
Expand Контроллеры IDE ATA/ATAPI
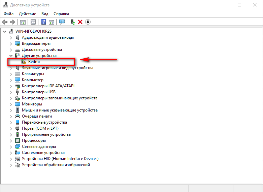click(11, 86)
